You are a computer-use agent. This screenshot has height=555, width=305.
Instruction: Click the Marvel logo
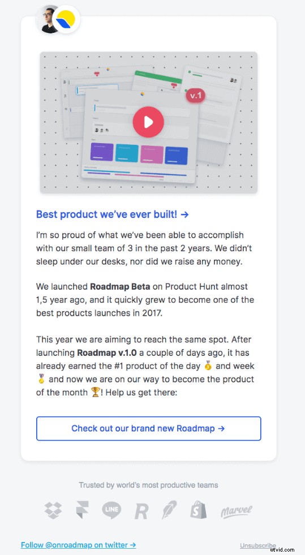pyautogui.click(x=237, y=511)
